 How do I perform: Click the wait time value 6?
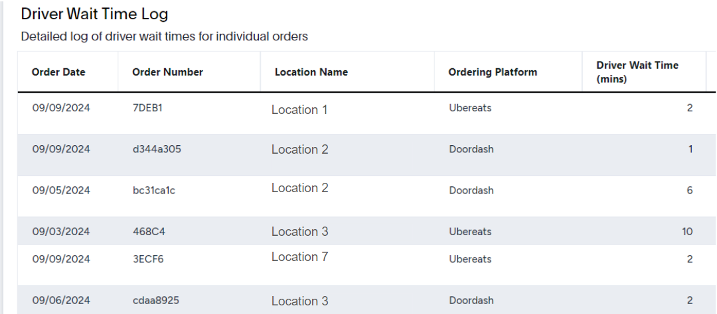coord(690,190)
